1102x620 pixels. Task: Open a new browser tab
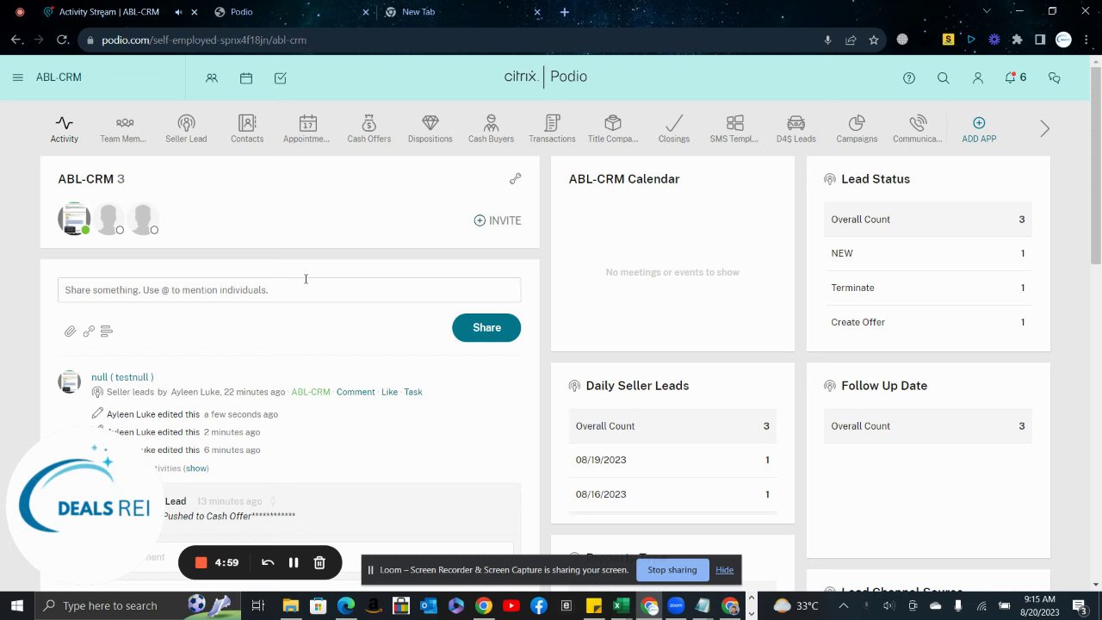click(565, 12)
